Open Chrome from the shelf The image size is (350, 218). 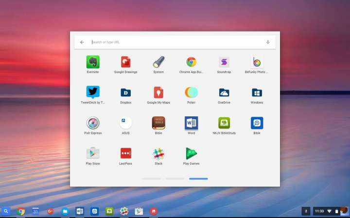coord(21,211)
